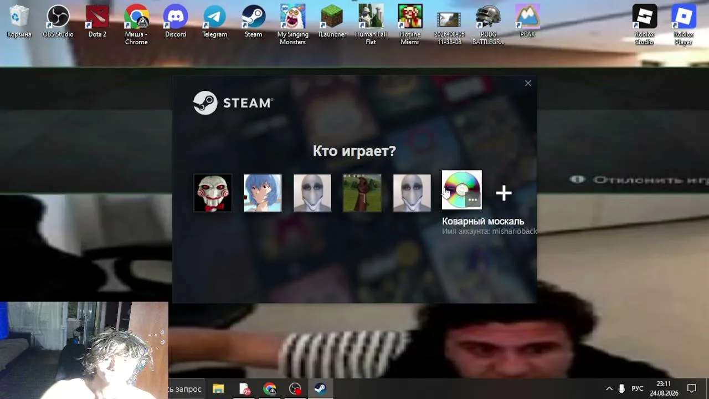Choose the hooded monk avatar account
This screenshot has width=709, height=399.
[x=362, y=193]
